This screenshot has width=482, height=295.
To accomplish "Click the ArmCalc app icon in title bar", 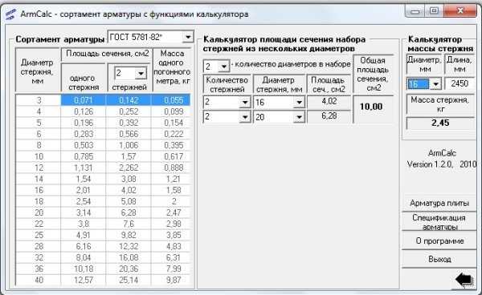I will pyautogui.click(x=11, y=14).
